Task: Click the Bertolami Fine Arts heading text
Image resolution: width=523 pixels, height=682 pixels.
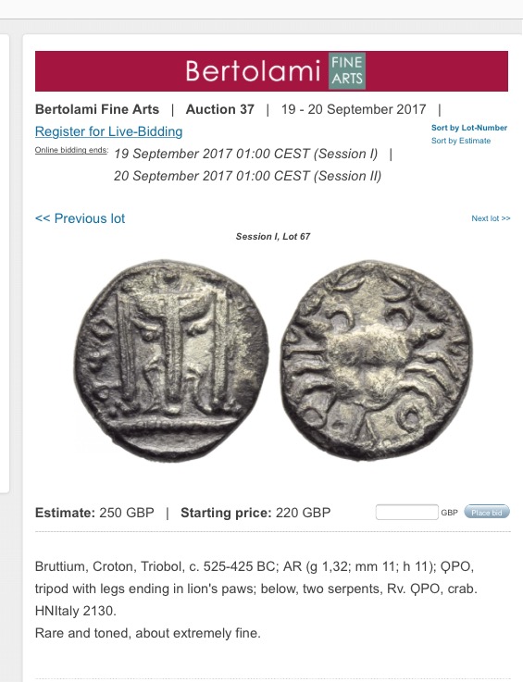Action: [97, 109]
